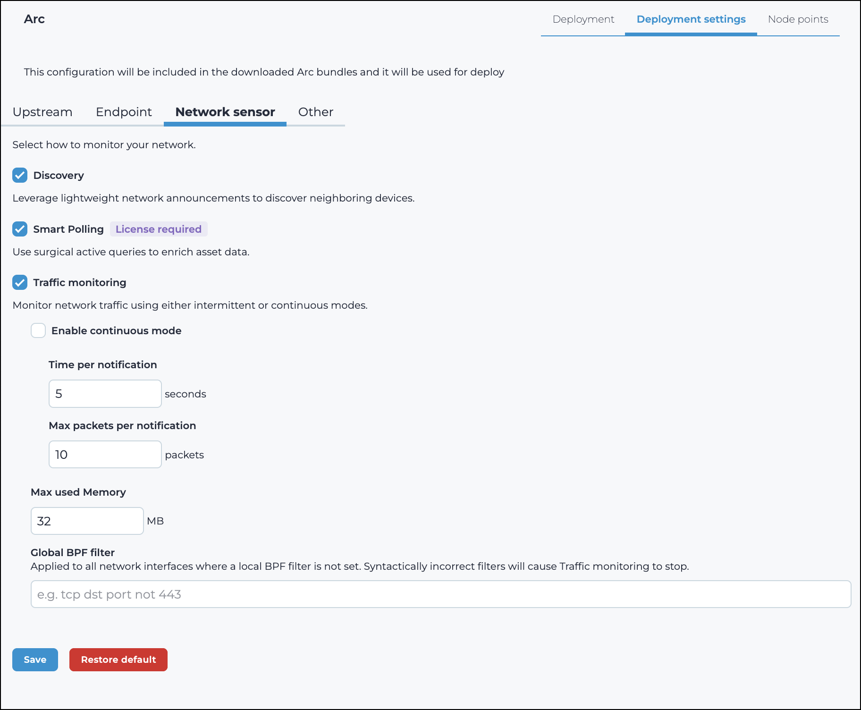Toggle the Traffic monitoring checkbox
The width and height of the screenshot is (861, 710).
tap(20, 282)
